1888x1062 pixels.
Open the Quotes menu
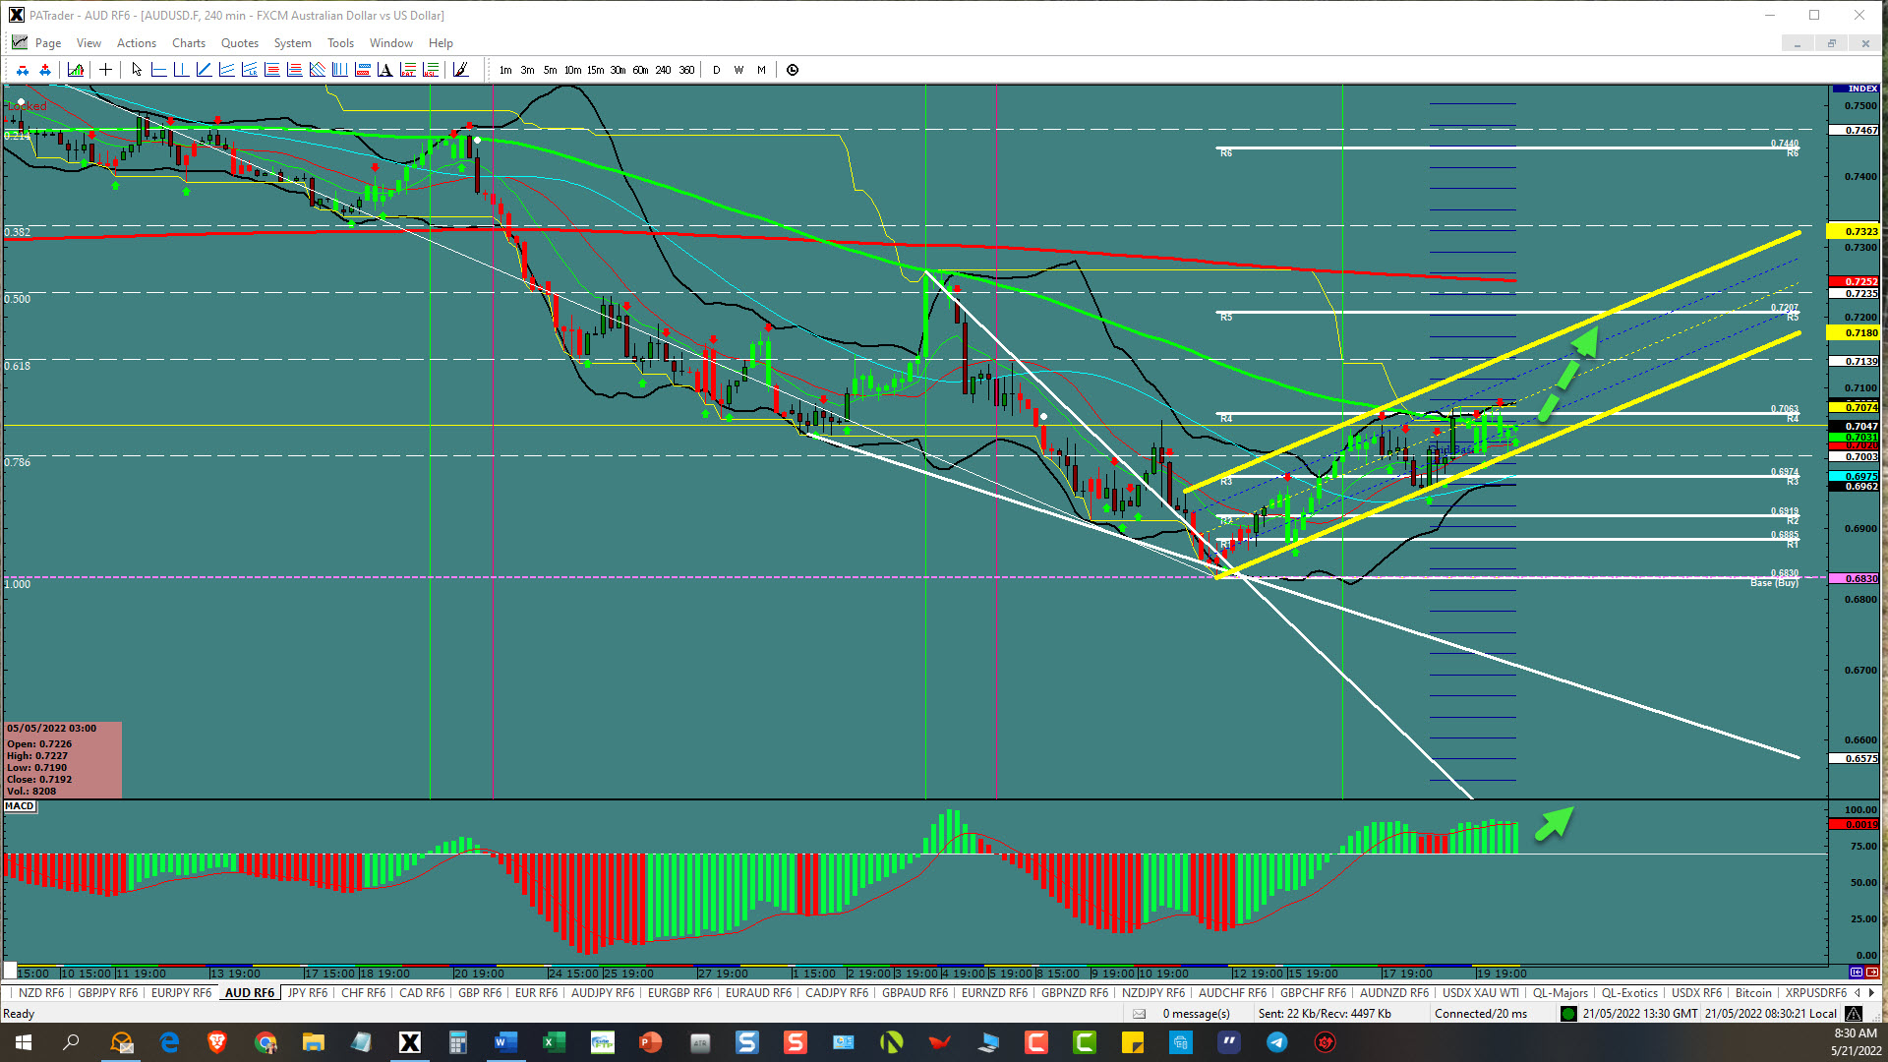tap(240, 43)
